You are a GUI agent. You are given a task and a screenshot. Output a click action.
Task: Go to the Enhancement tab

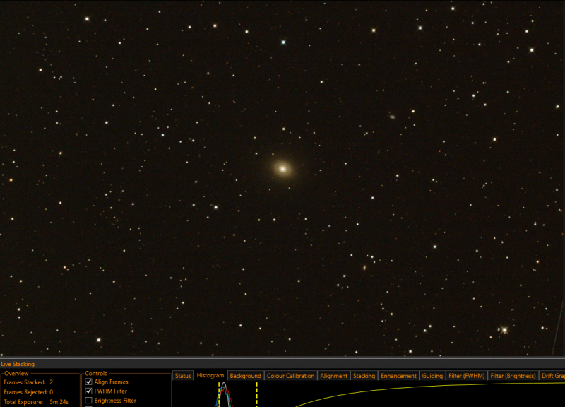[x=398, y=376]
